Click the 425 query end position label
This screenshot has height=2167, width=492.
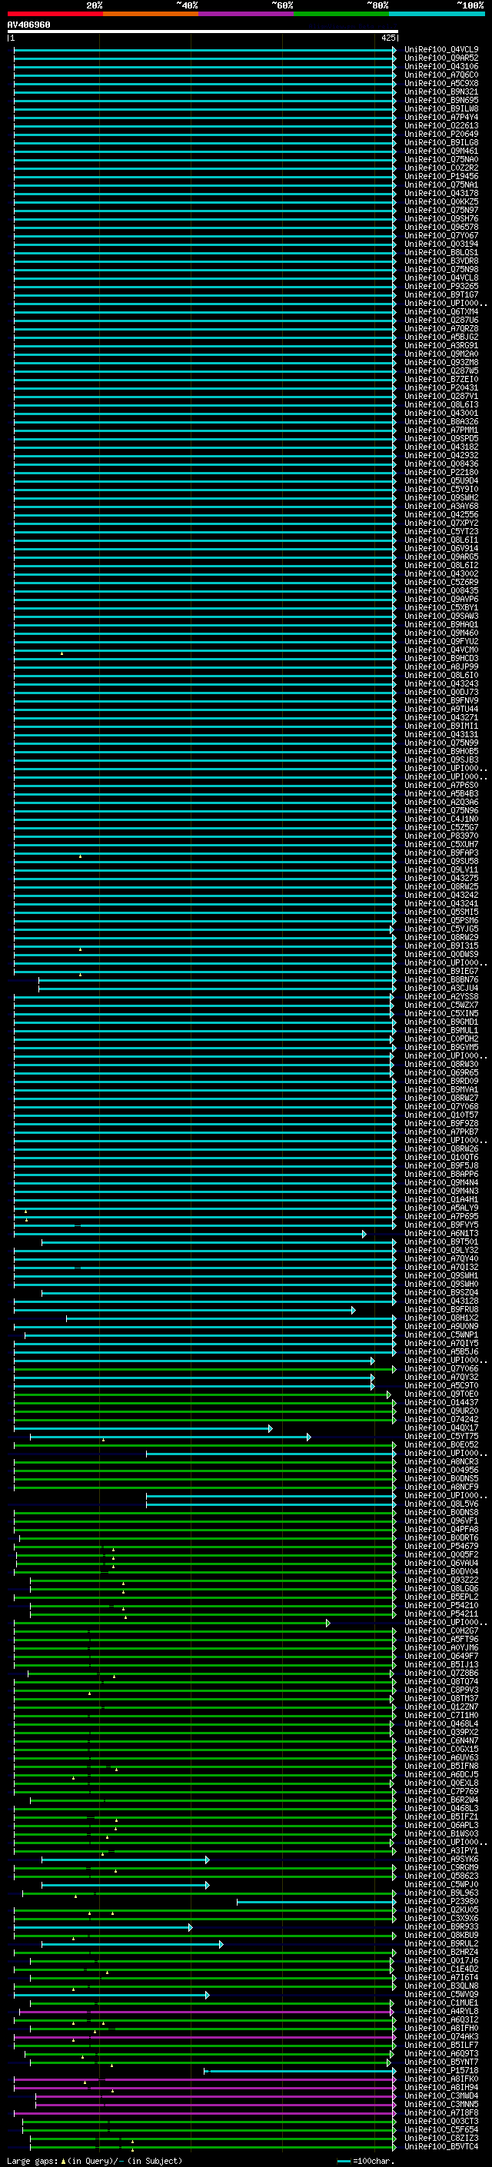click(x=387, y=38)
